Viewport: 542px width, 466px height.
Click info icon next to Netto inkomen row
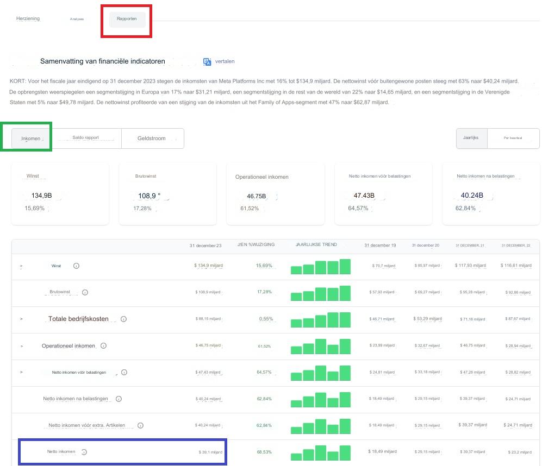pyautogui.click(x=84, y=452)
